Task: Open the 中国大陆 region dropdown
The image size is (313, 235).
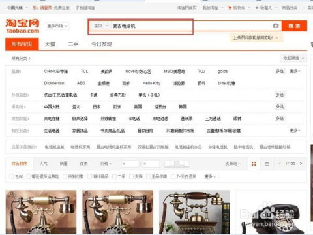Action: pyautogui.click(x=18, y=8)
